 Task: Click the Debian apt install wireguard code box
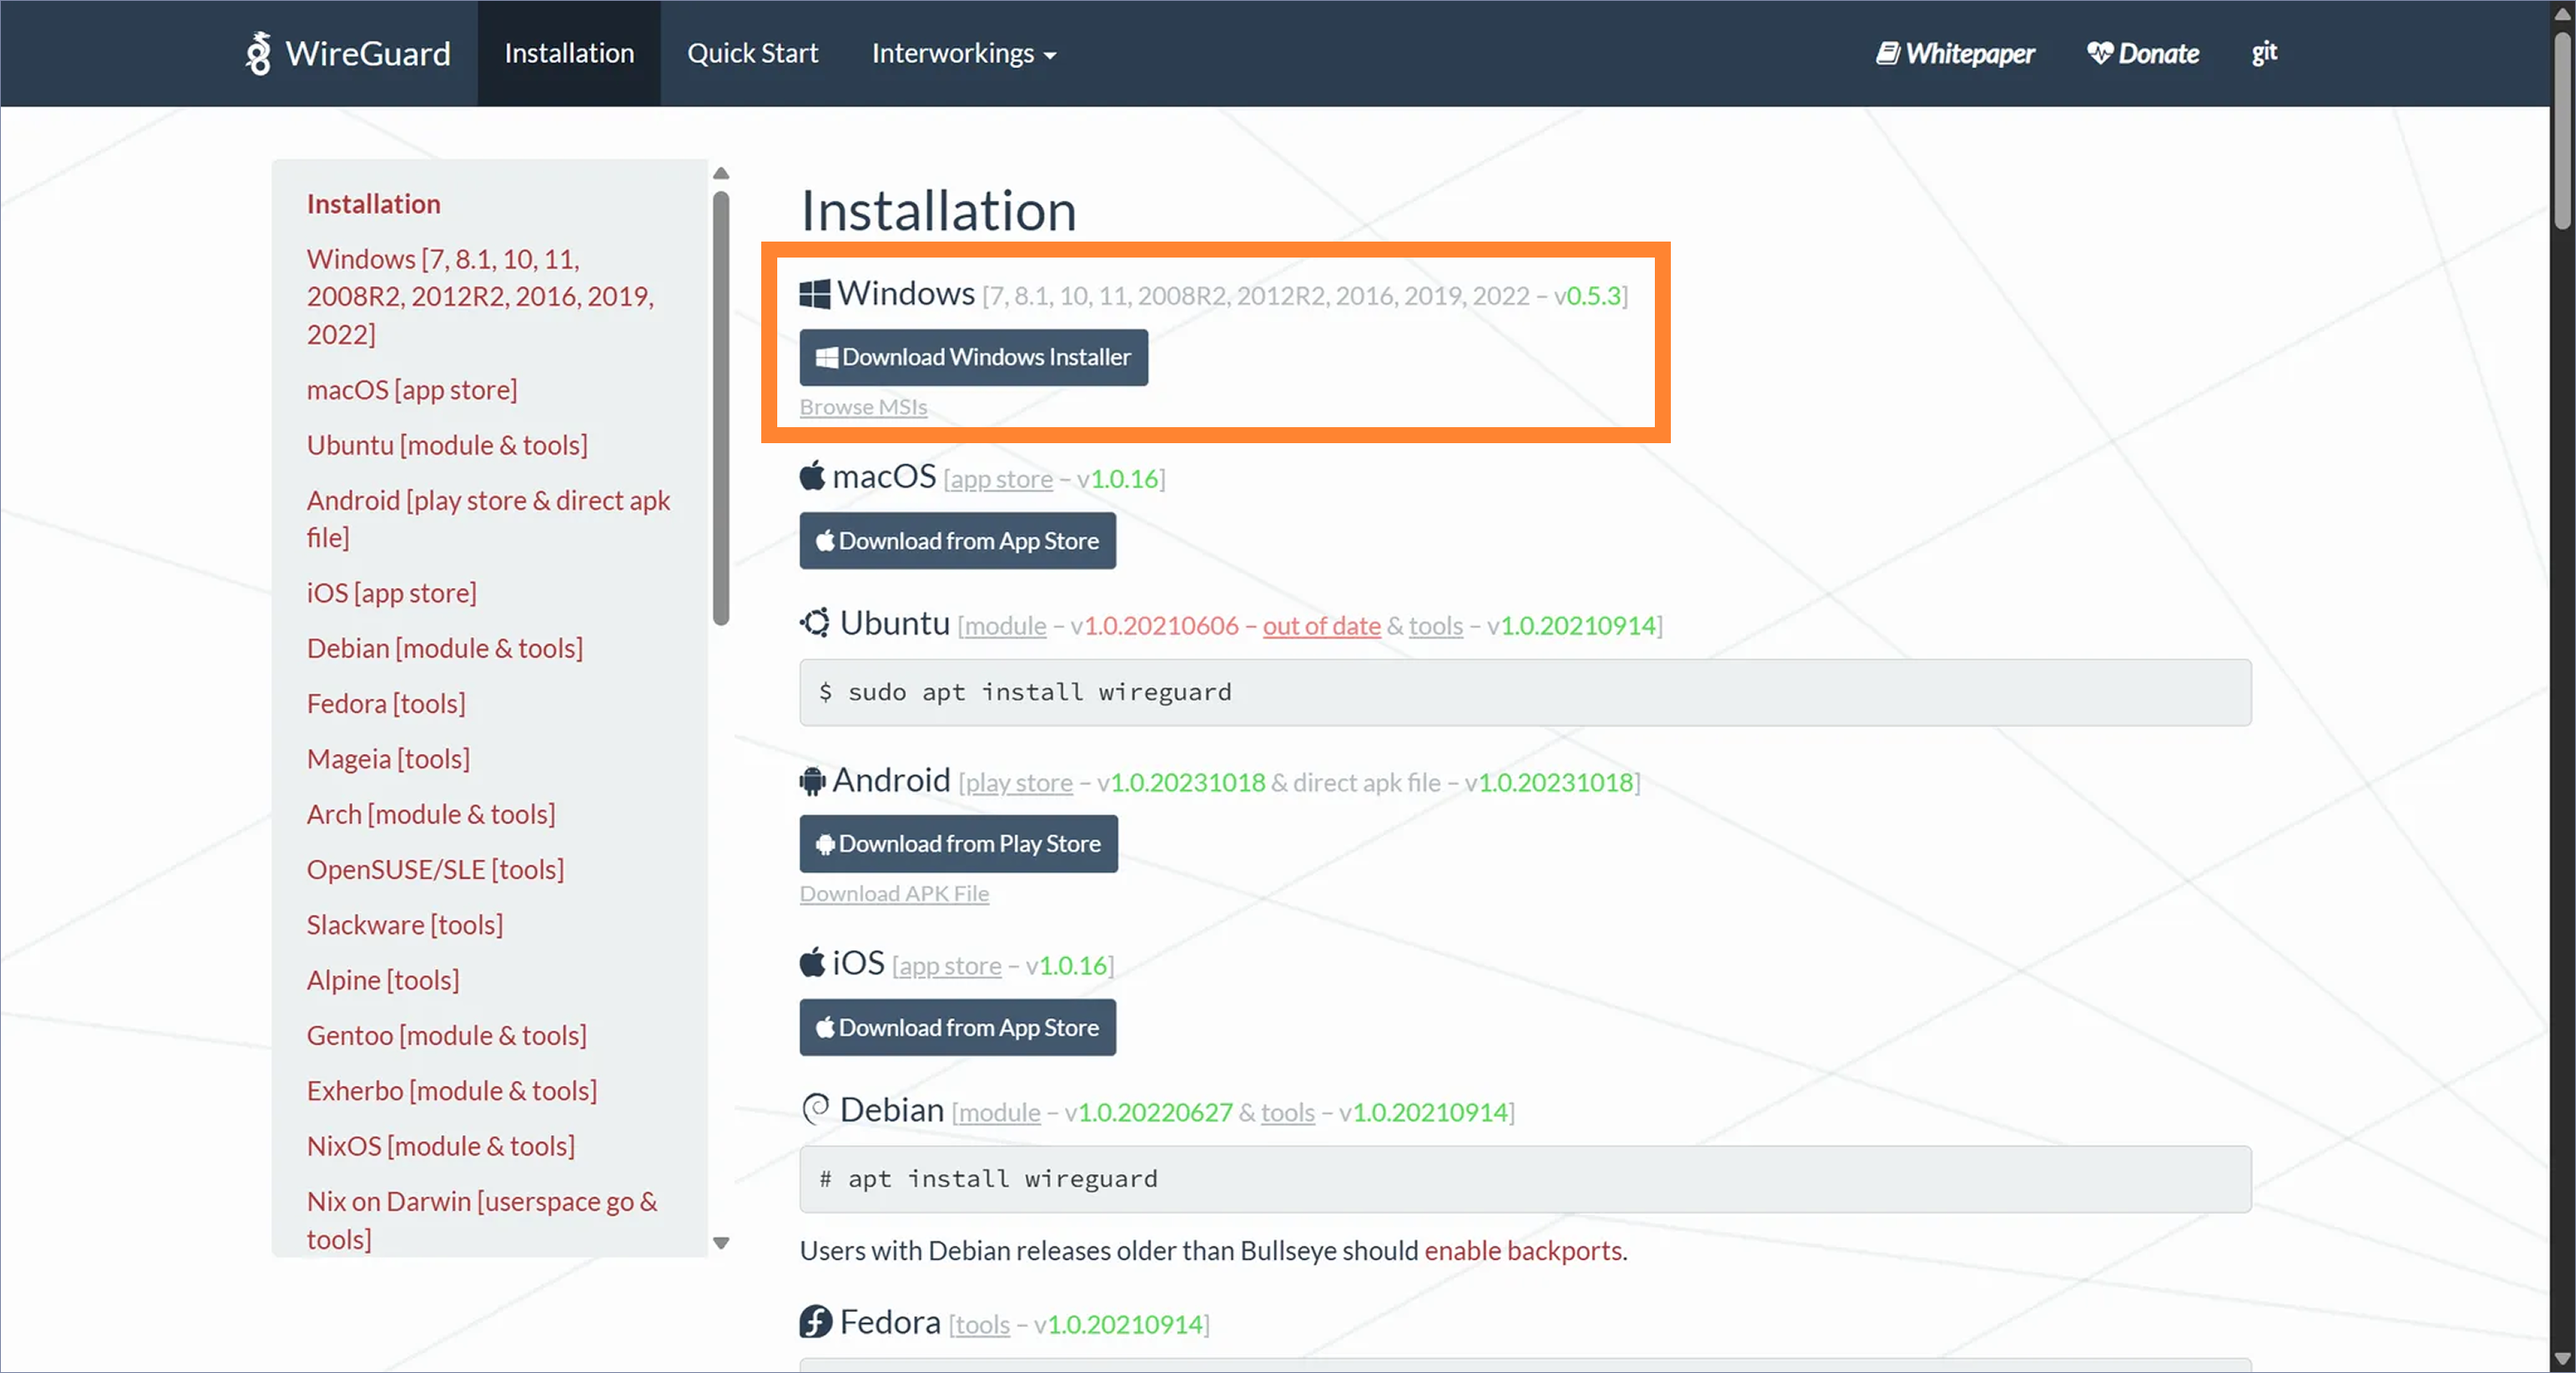click(x=1525, y=1179)
